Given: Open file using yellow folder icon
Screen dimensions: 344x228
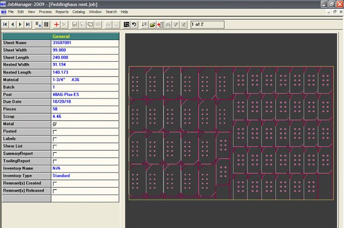Looking at the screenshot, I should [x=153, y=25].
